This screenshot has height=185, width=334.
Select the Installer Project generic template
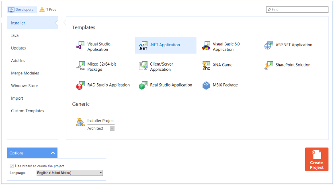pos(100,121)
